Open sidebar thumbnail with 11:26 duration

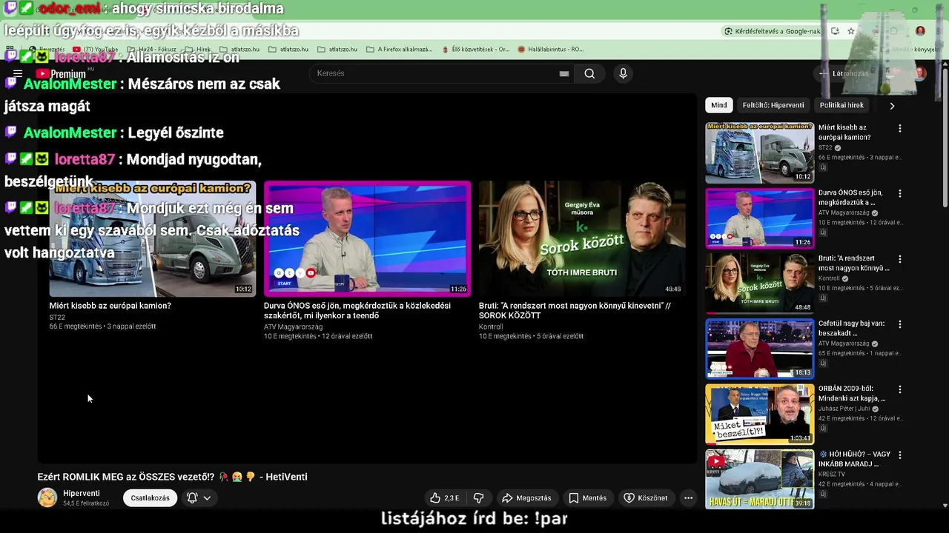click(759, 218)
